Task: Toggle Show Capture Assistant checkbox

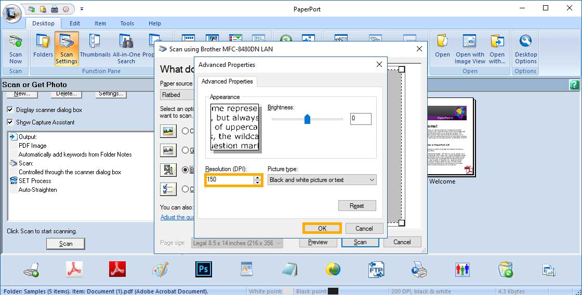Action: tap(10, 122)
